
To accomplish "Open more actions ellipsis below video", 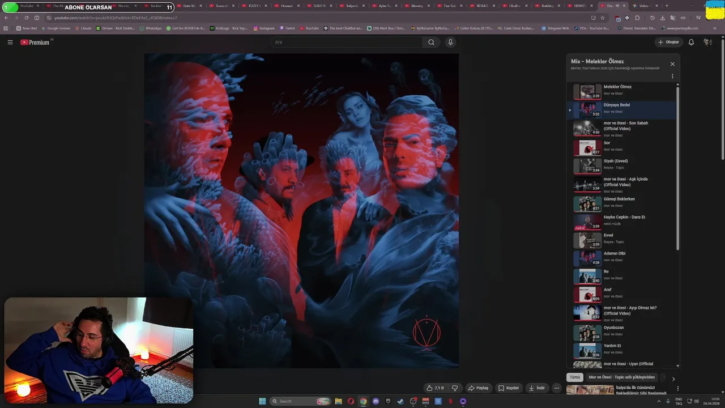I will pyautogui.click(x=557, y=388).
